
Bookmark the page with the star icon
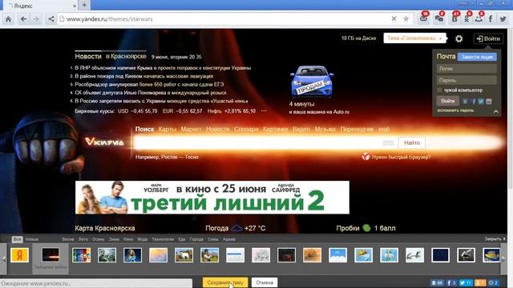click(x=406, y=19)
